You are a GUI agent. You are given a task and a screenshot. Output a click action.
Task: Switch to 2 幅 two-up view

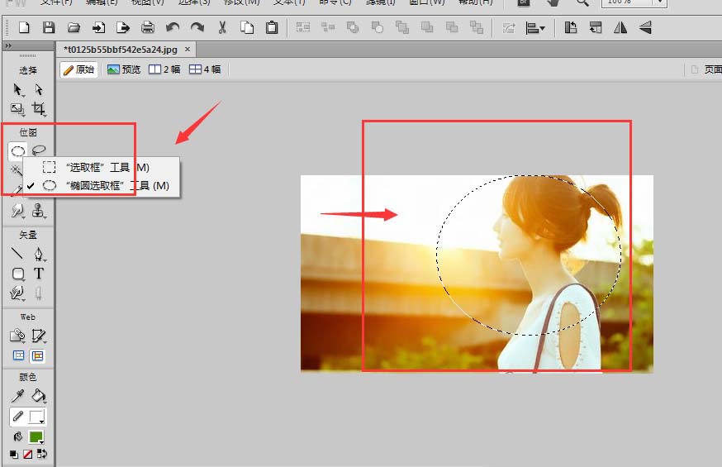pyautogui.click(x=164, y=69)
